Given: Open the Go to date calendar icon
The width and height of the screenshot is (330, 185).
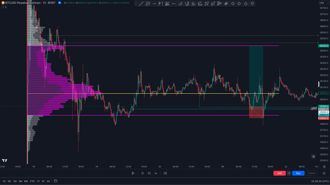Looking at the screenshot, I should pos(56,181).
